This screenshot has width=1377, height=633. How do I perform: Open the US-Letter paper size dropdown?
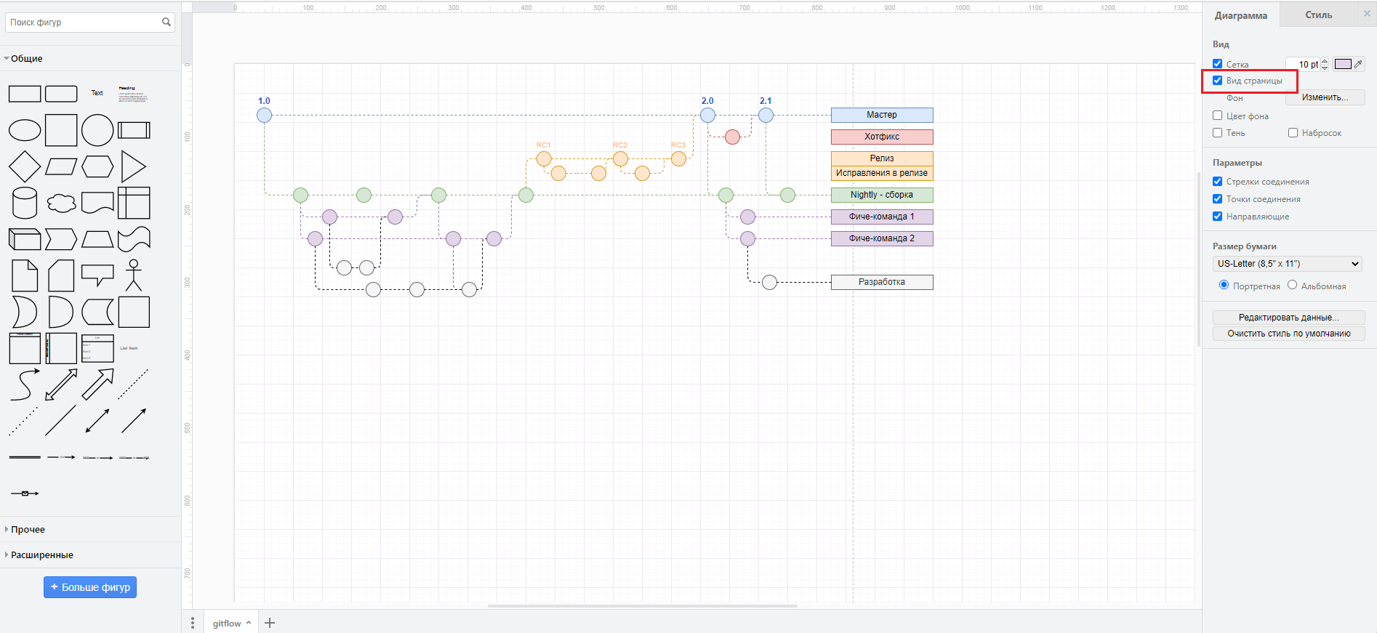1287,264
